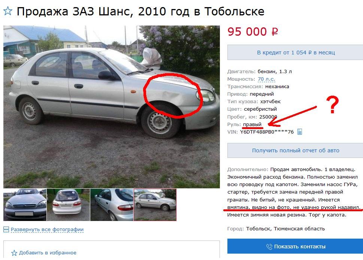Image resolution: width=363 pixels, height=260 pixels.
Task: Open the 70 л.с. power tooltip link
Action: 266,79
